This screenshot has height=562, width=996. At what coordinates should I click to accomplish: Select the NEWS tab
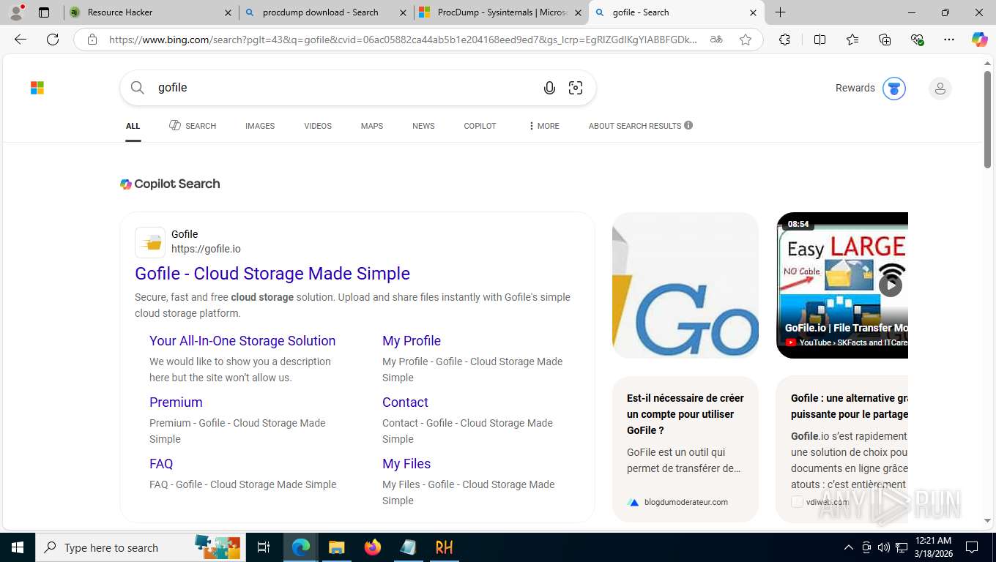click(x=423, y=126)
